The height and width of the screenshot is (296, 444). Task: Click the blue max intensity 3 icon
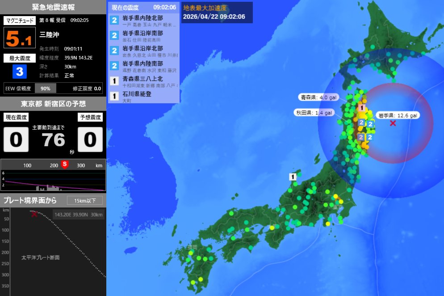point(20,72)
